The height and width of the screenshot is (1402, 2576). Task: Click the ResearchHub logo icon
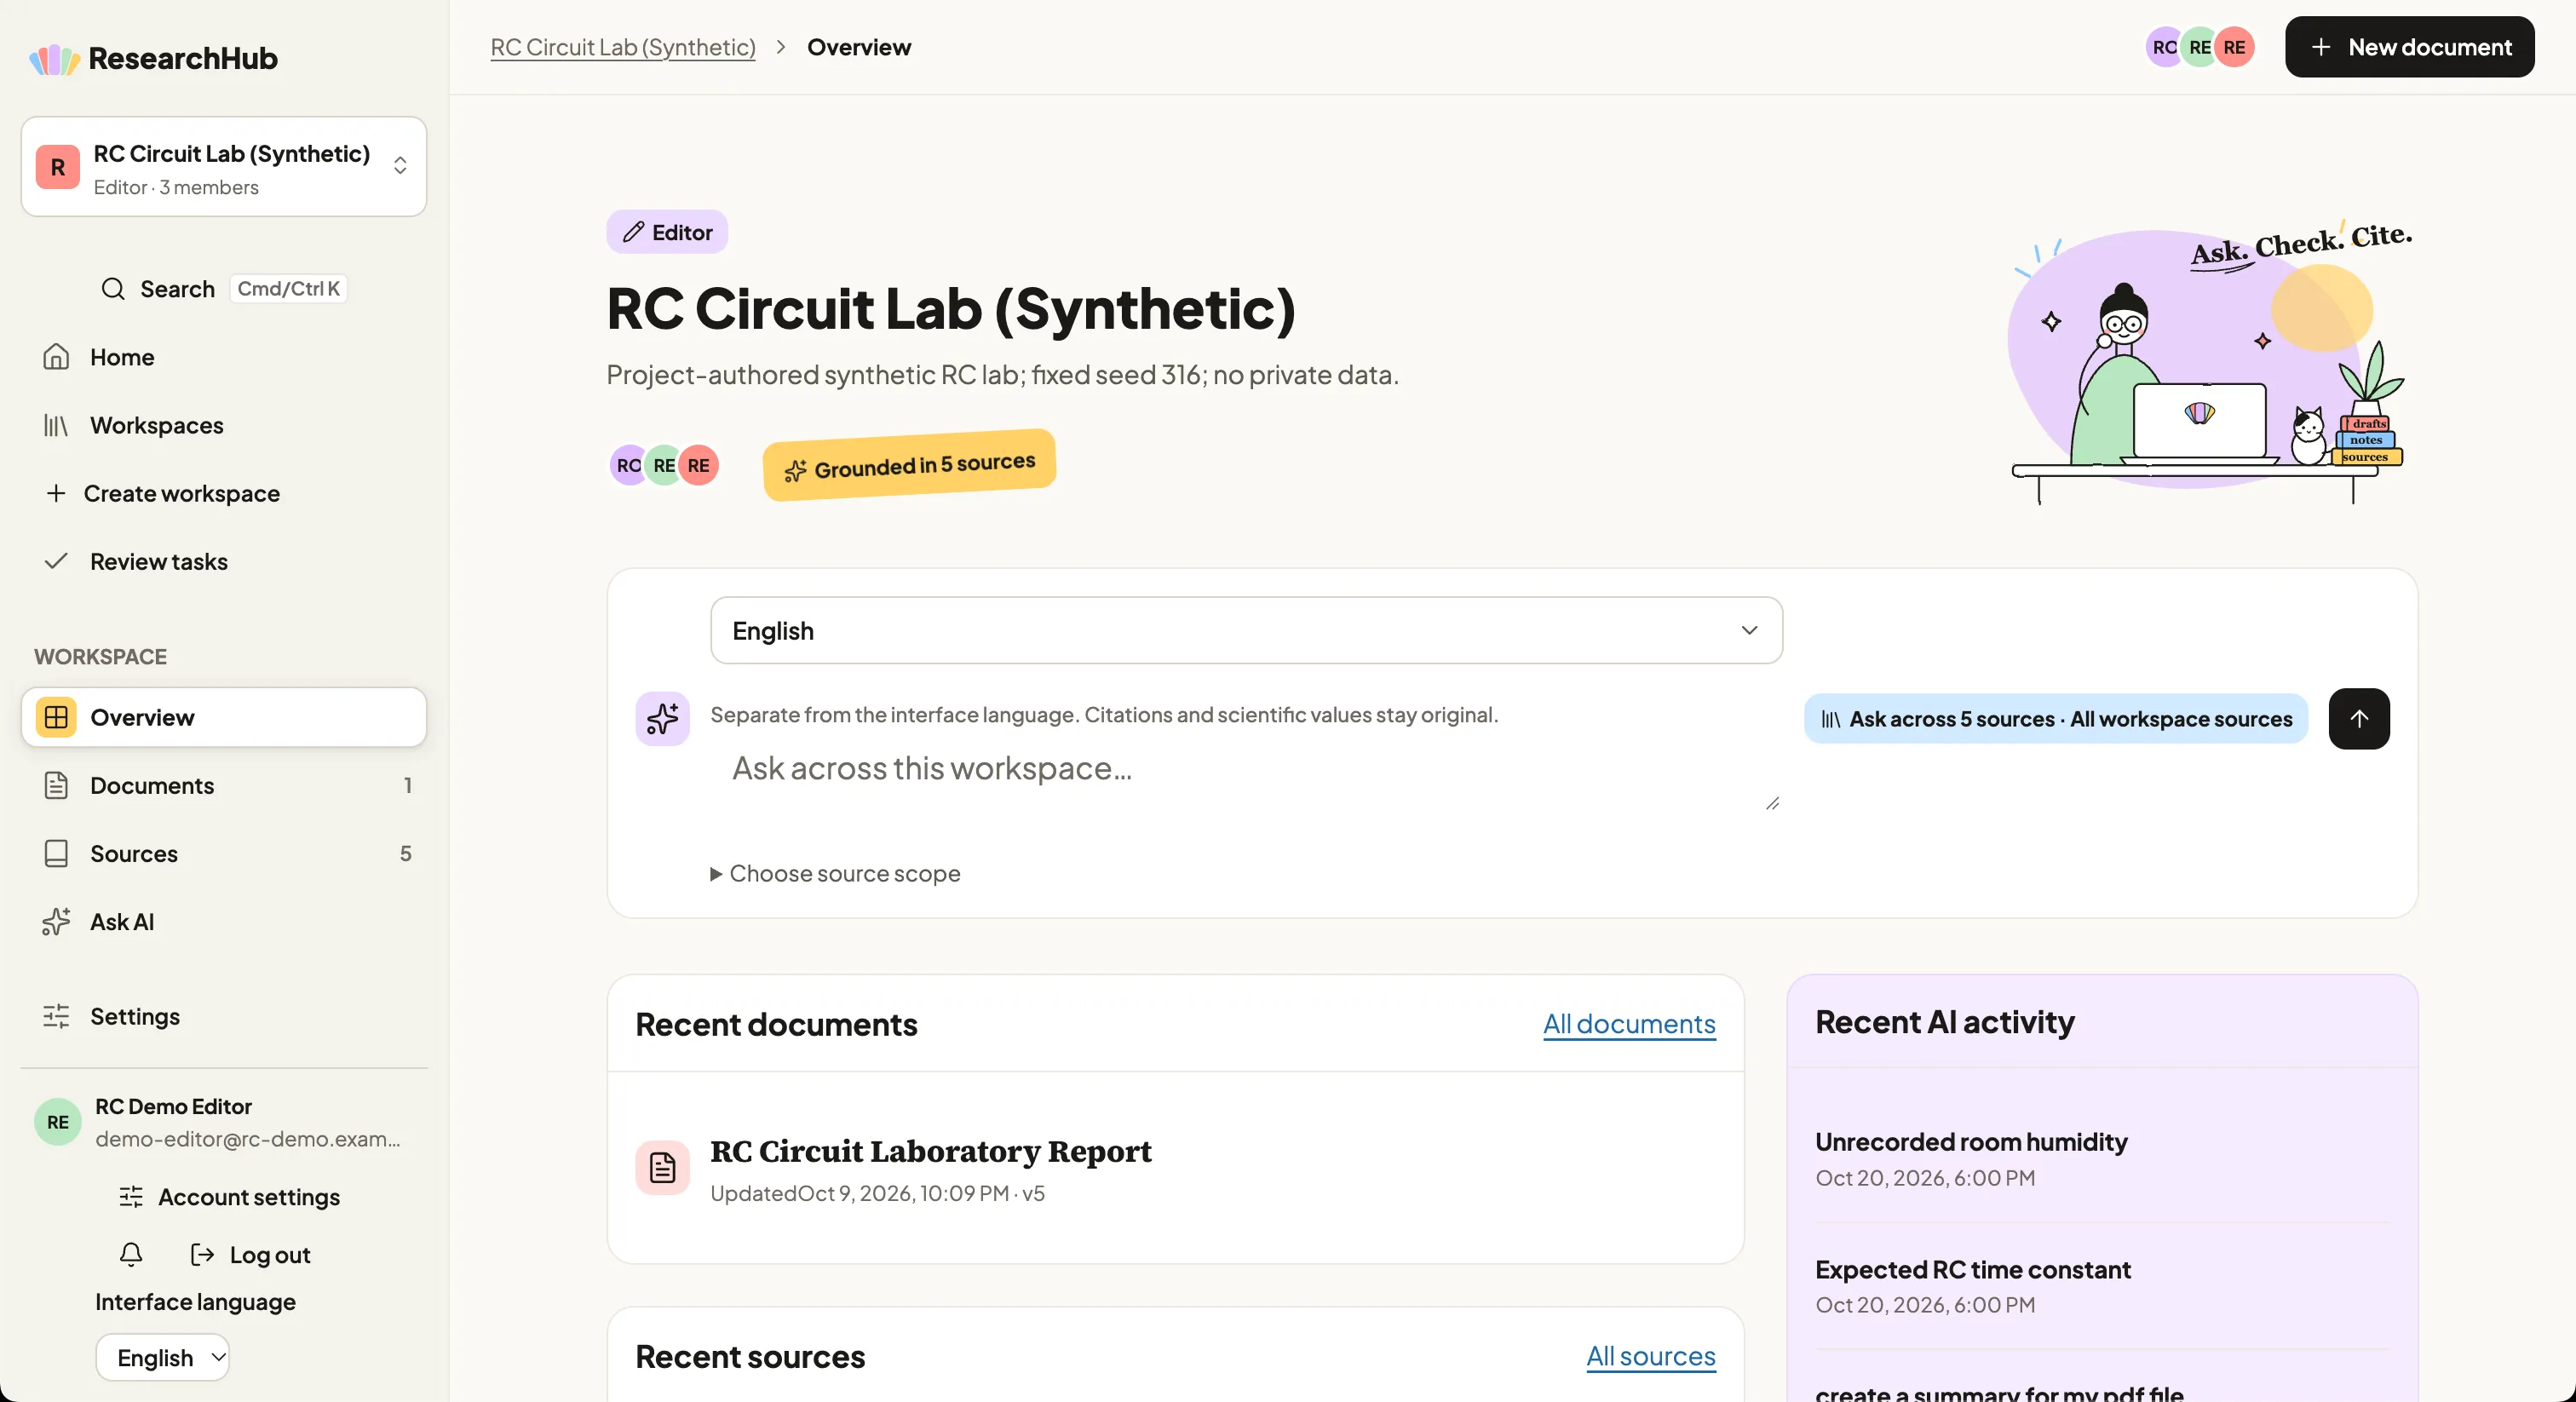[54, 59]
